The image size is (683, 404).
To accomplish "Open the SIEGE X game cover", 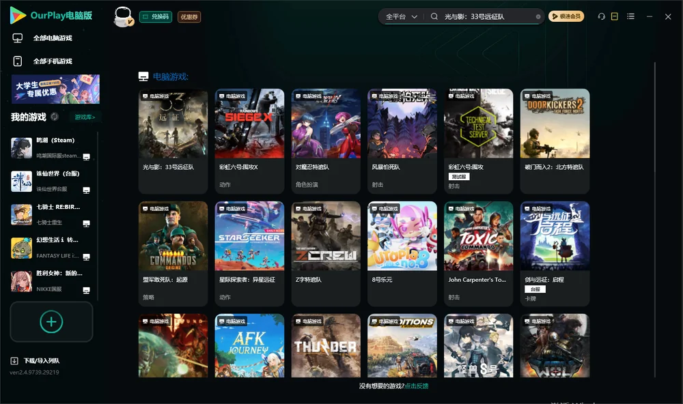I will tap(249, 124).
